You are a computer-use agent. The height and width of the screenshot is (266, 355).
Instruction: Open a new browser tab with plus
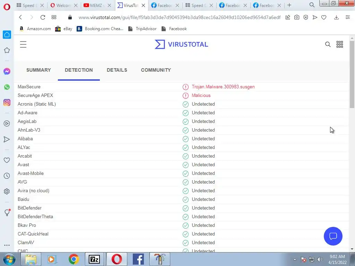tap(289, 5)
